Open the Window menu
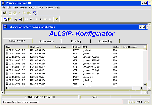Image resolution: width=152 pixels, height=105 pixels. click(x=49, y=7)
